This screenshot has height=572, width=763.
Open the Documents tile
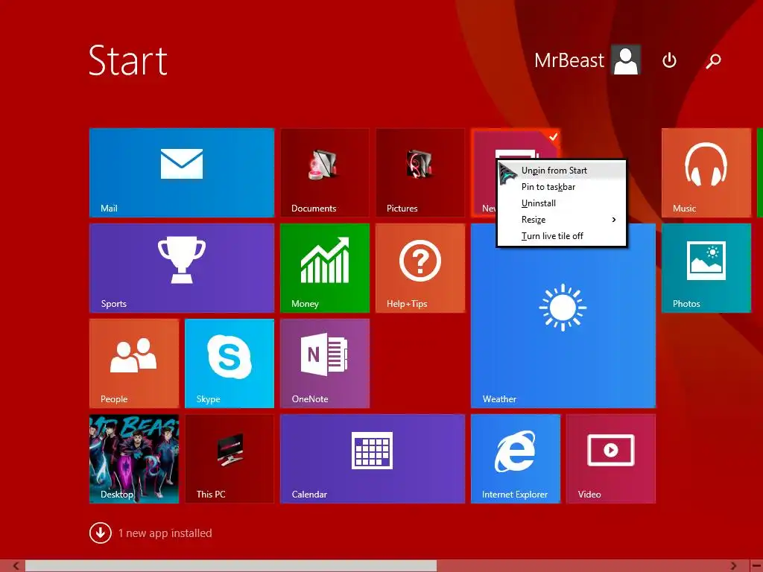[325, 173]
